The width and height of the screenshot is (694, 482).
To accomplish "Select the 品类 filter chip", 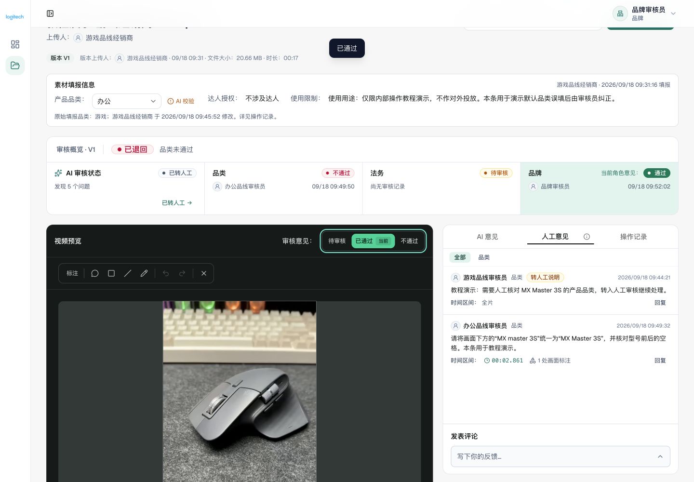I will pyautogui.click(x=484, y=257).
